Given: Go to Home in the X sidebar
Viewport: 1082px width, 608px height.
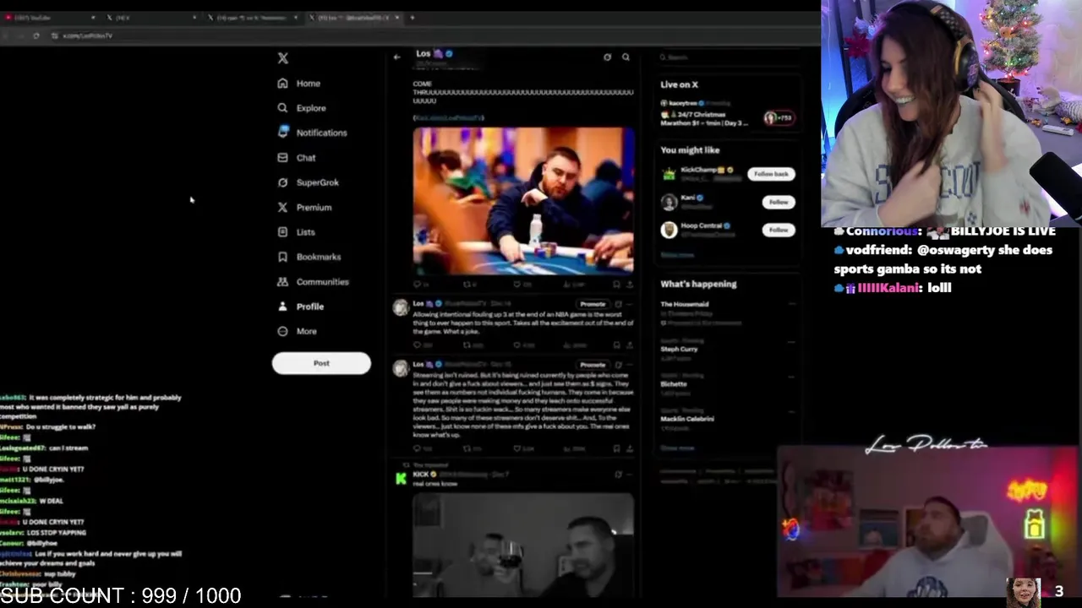Looking at the screenshot, I should [x=299, y=84].
